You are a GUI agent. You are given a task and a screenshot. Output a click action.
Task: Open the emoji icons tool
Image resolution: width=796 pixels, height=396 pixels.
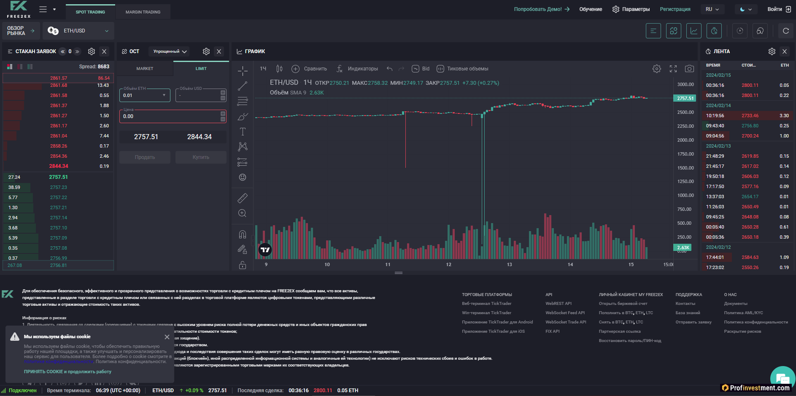[x=243, y=177]
